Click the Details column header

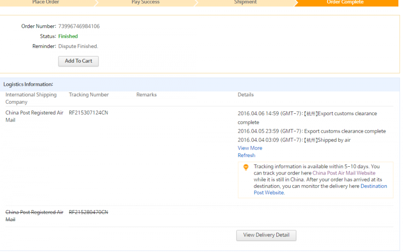(x=245, y=95)
